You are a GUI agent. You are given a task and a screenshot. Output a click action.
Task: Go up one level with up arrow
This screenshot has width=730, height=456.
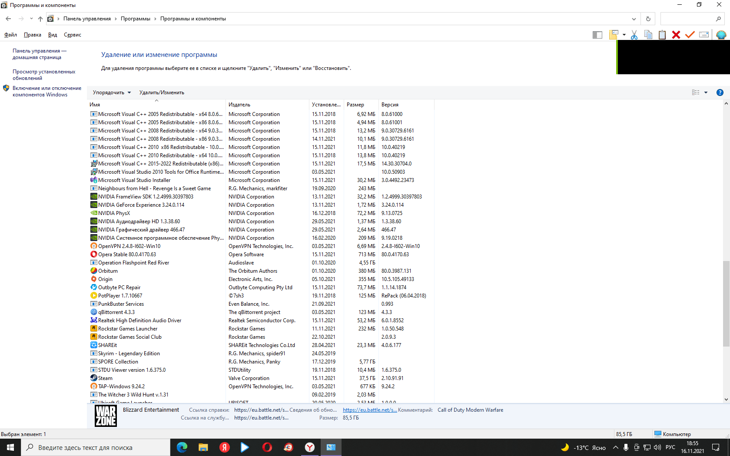click(40, 19)
